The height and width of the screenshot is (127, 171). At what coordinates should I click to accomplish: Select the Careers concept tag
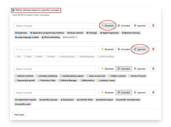coord(50,57)
